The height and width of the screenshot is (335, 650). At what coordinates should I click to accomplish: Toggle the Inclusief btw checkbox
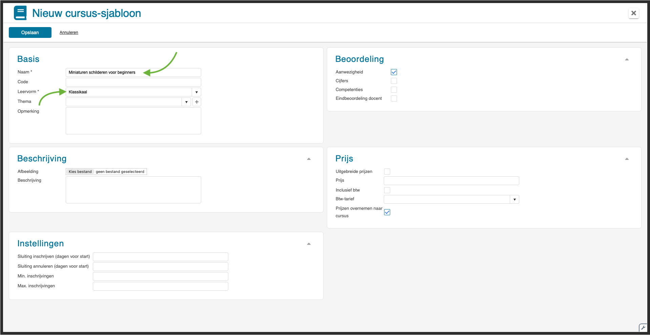387,190
